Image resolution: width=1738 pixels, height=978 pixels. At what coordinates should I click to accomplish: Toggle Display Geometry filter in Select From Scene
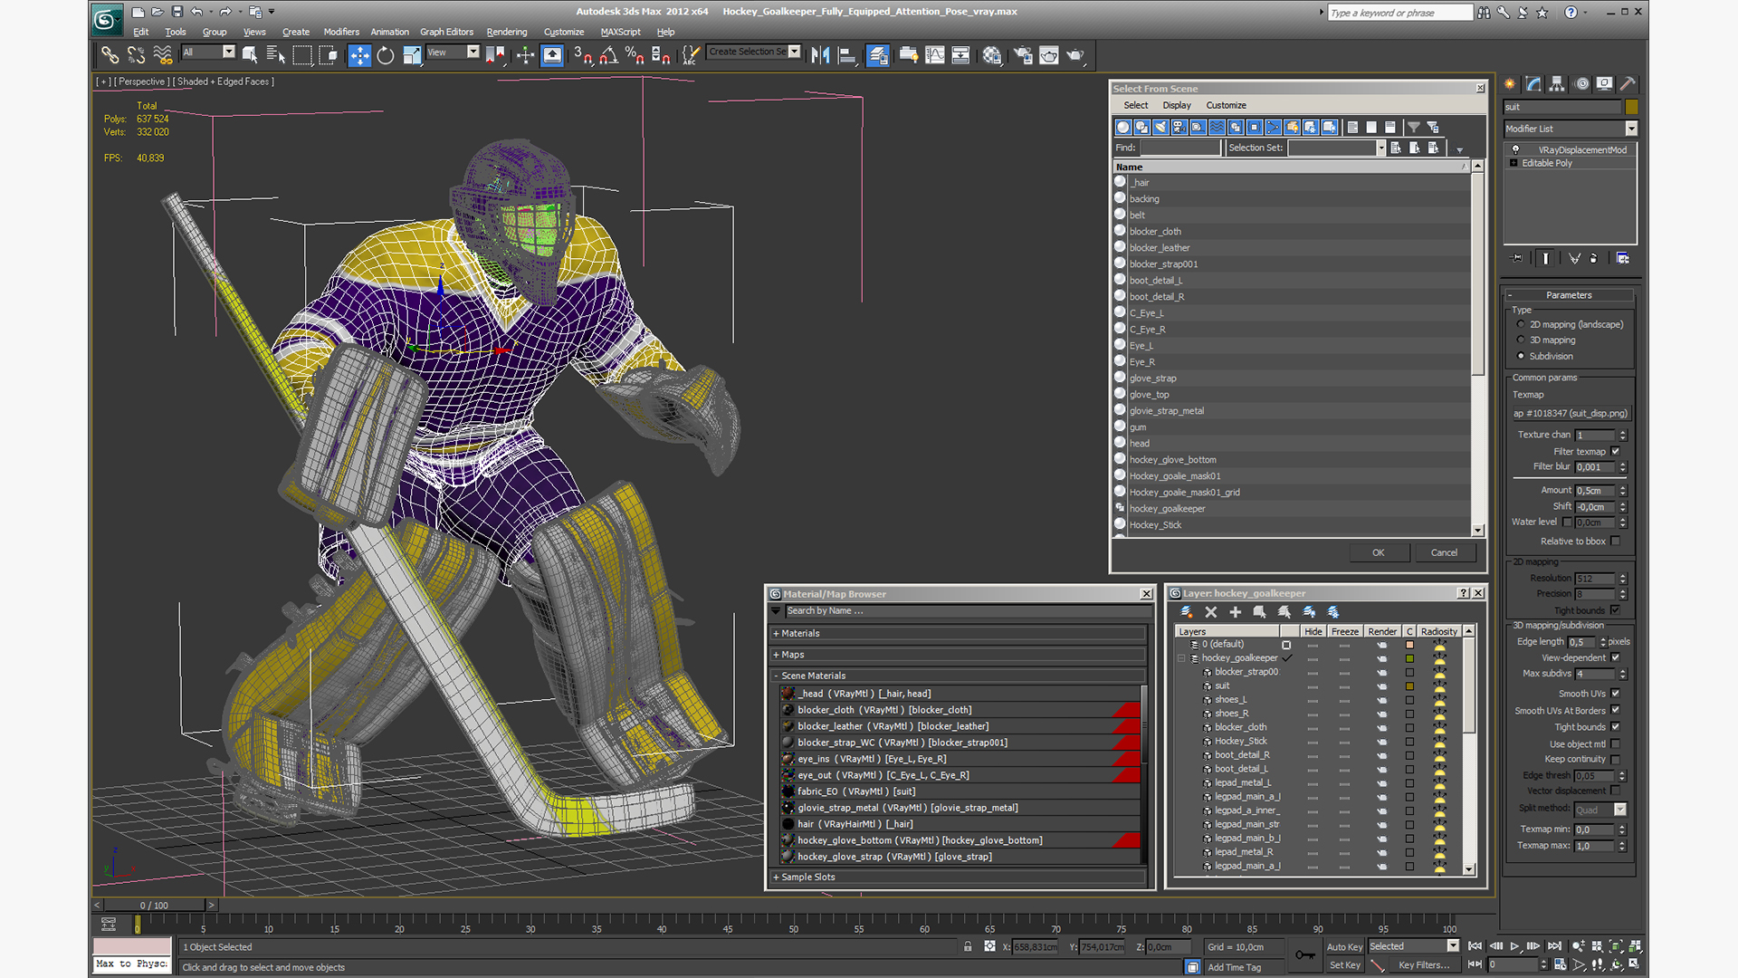point(1123,127)
